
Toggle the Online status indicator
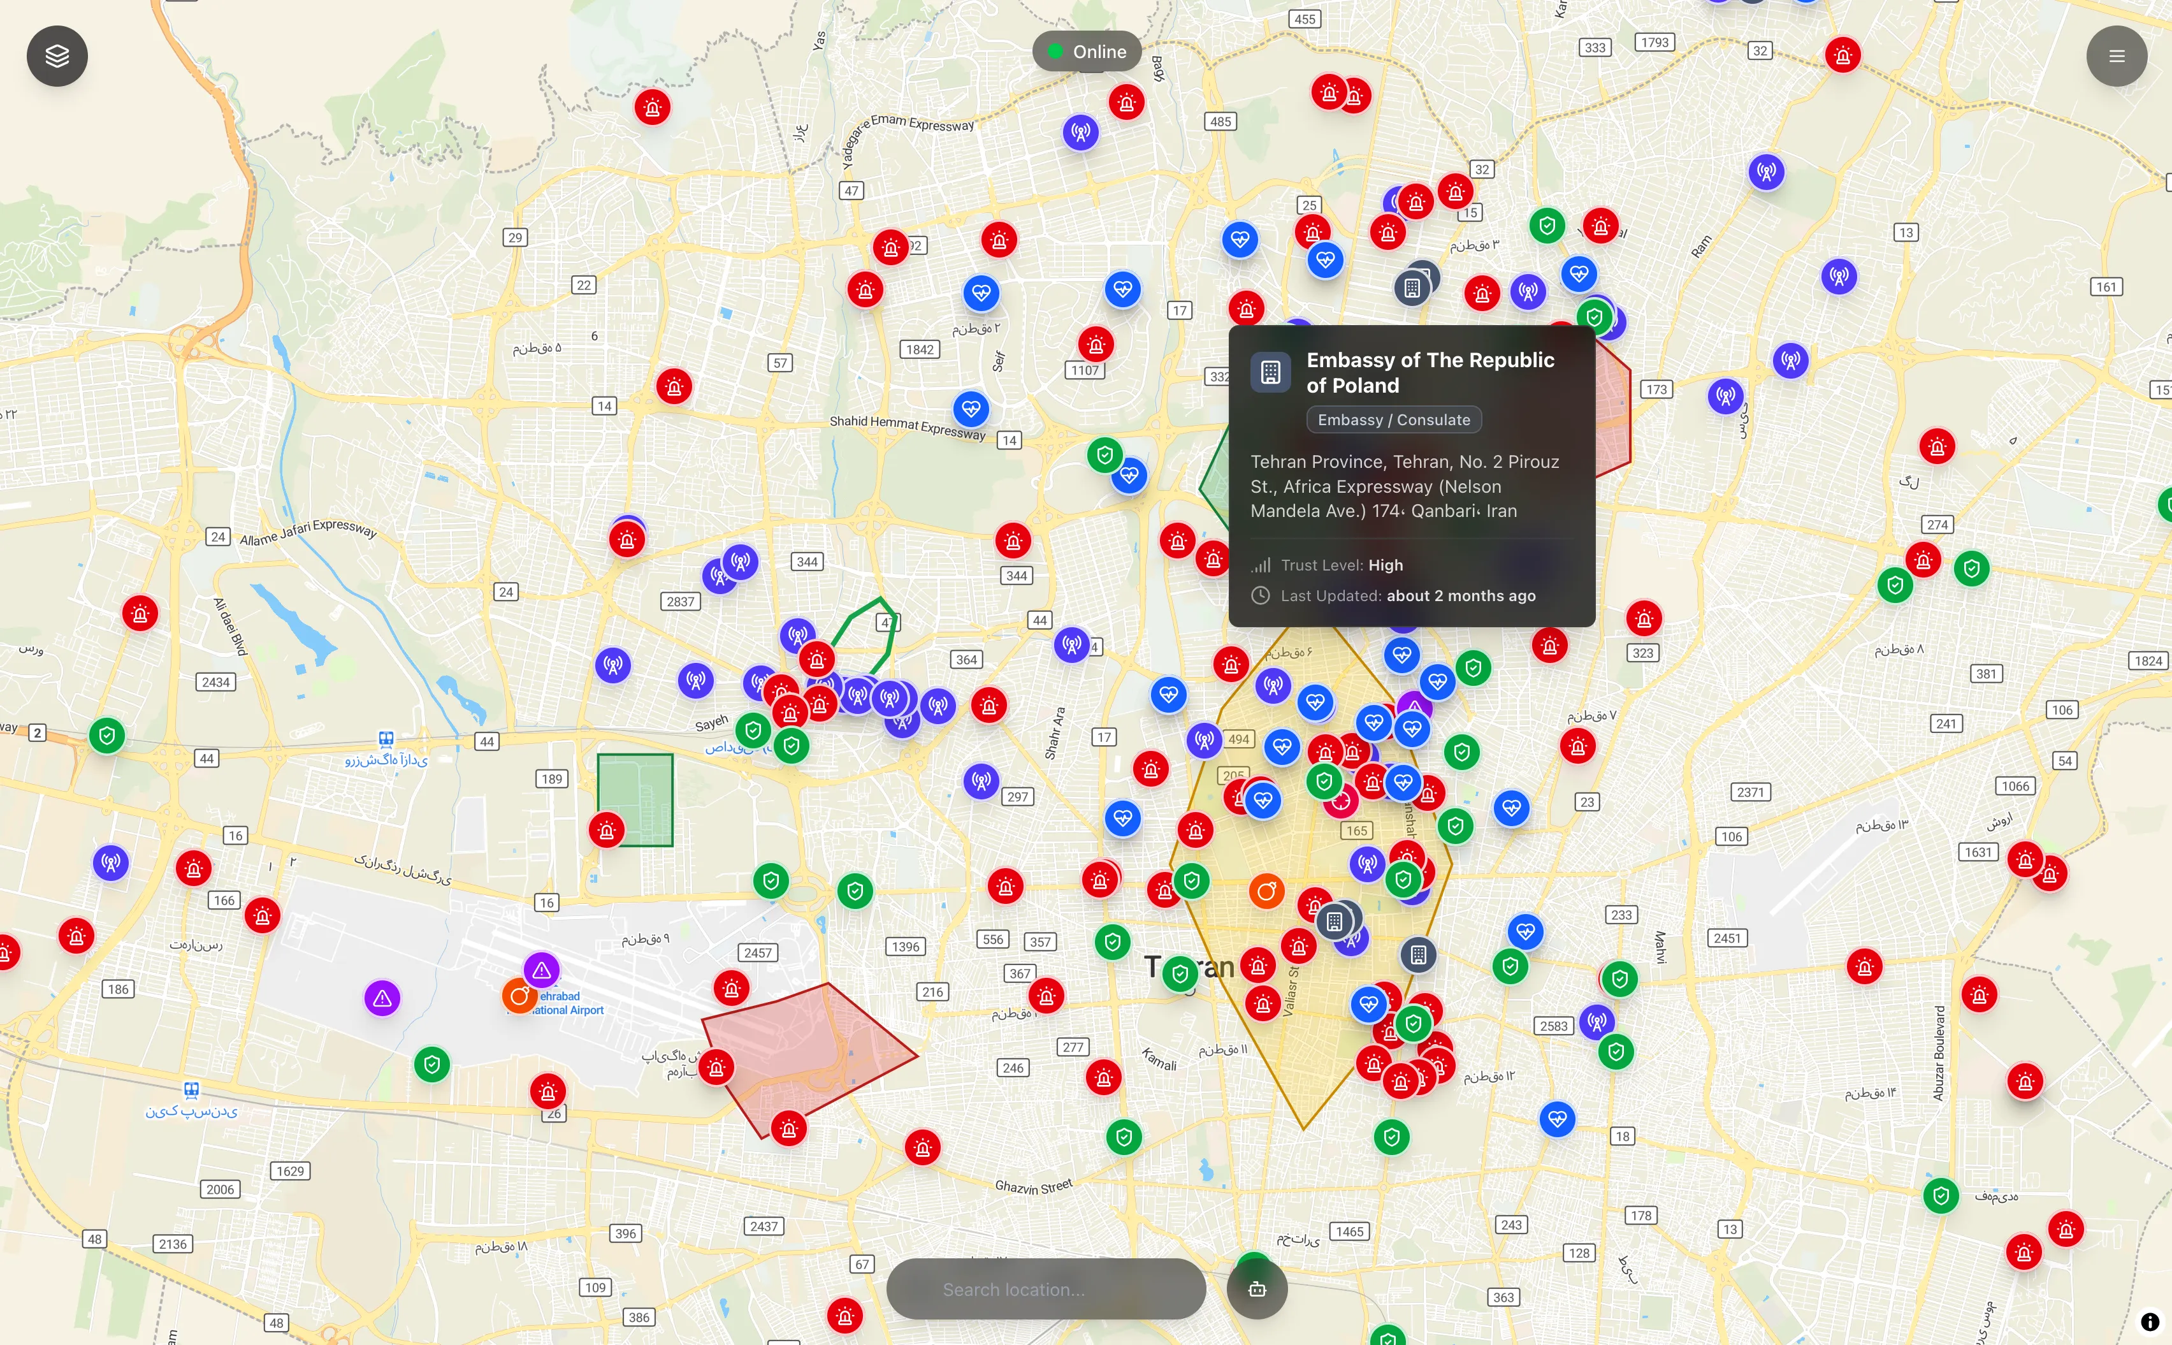pos(1087,51)
